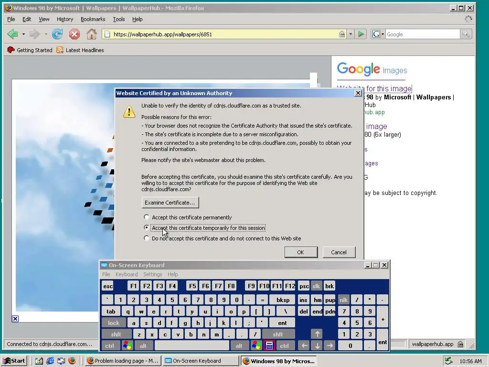Viewport: 489px width, 367px height.
Task: Expand the address bar URL dropdown
Action: pyautogui.click(x=351, y=34)
